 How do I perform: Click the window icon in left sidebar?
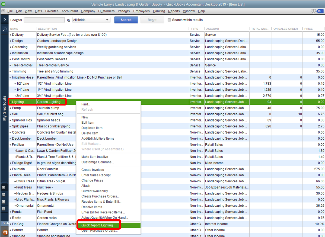[x=4, y=209]
